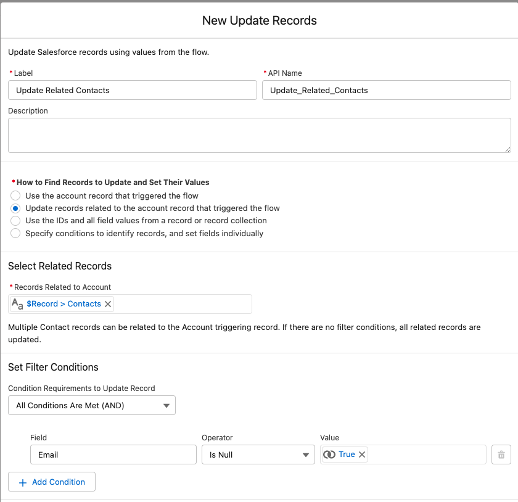Click the Email field input
The height and width of the screenshot is (502, 518).
(x=113, y=455)
